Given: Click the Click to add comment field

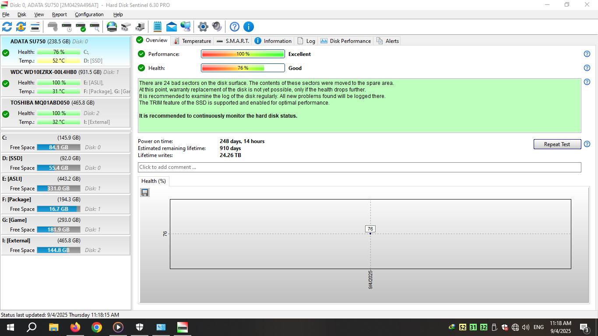Looking at the screenshot, I should pyautogui.click(x=359, y=167).
